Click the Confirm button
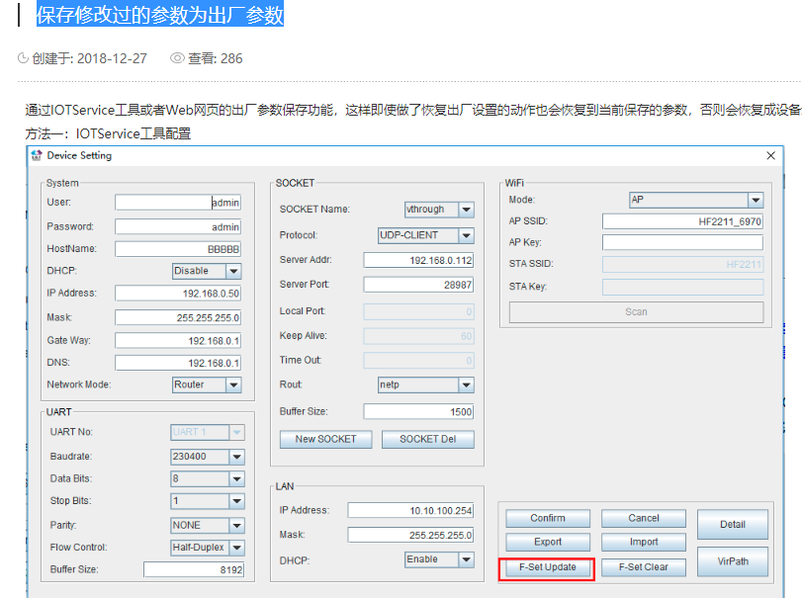The image size is (802, 598). (547, 518)
